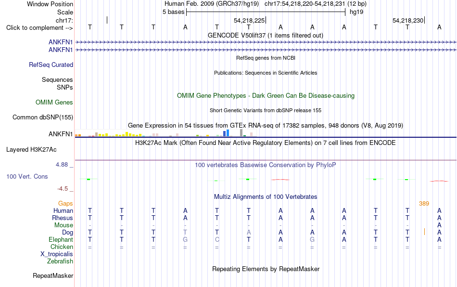Select the Human species label
The image size is (457, 287).
click(63, 210)
